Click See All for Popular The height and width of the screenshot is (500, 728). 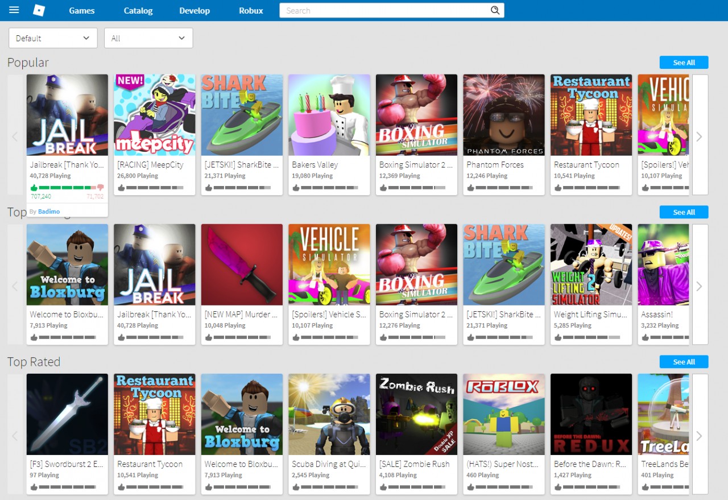tap(684, 63)
